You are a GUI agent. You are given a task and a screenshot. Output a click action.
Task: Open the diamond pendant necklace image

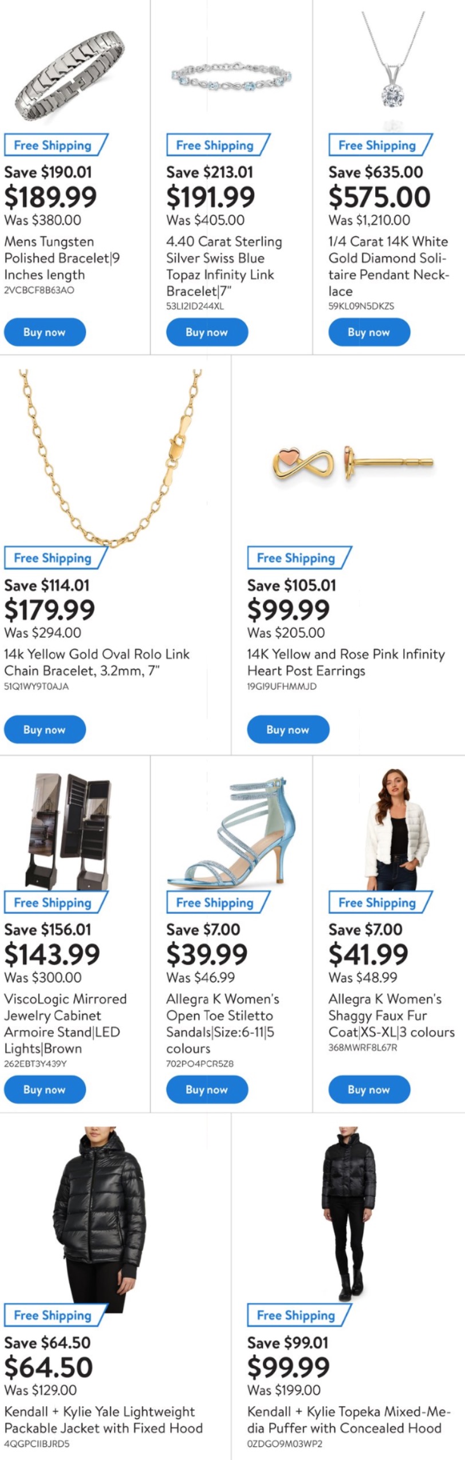coord(393,63)
